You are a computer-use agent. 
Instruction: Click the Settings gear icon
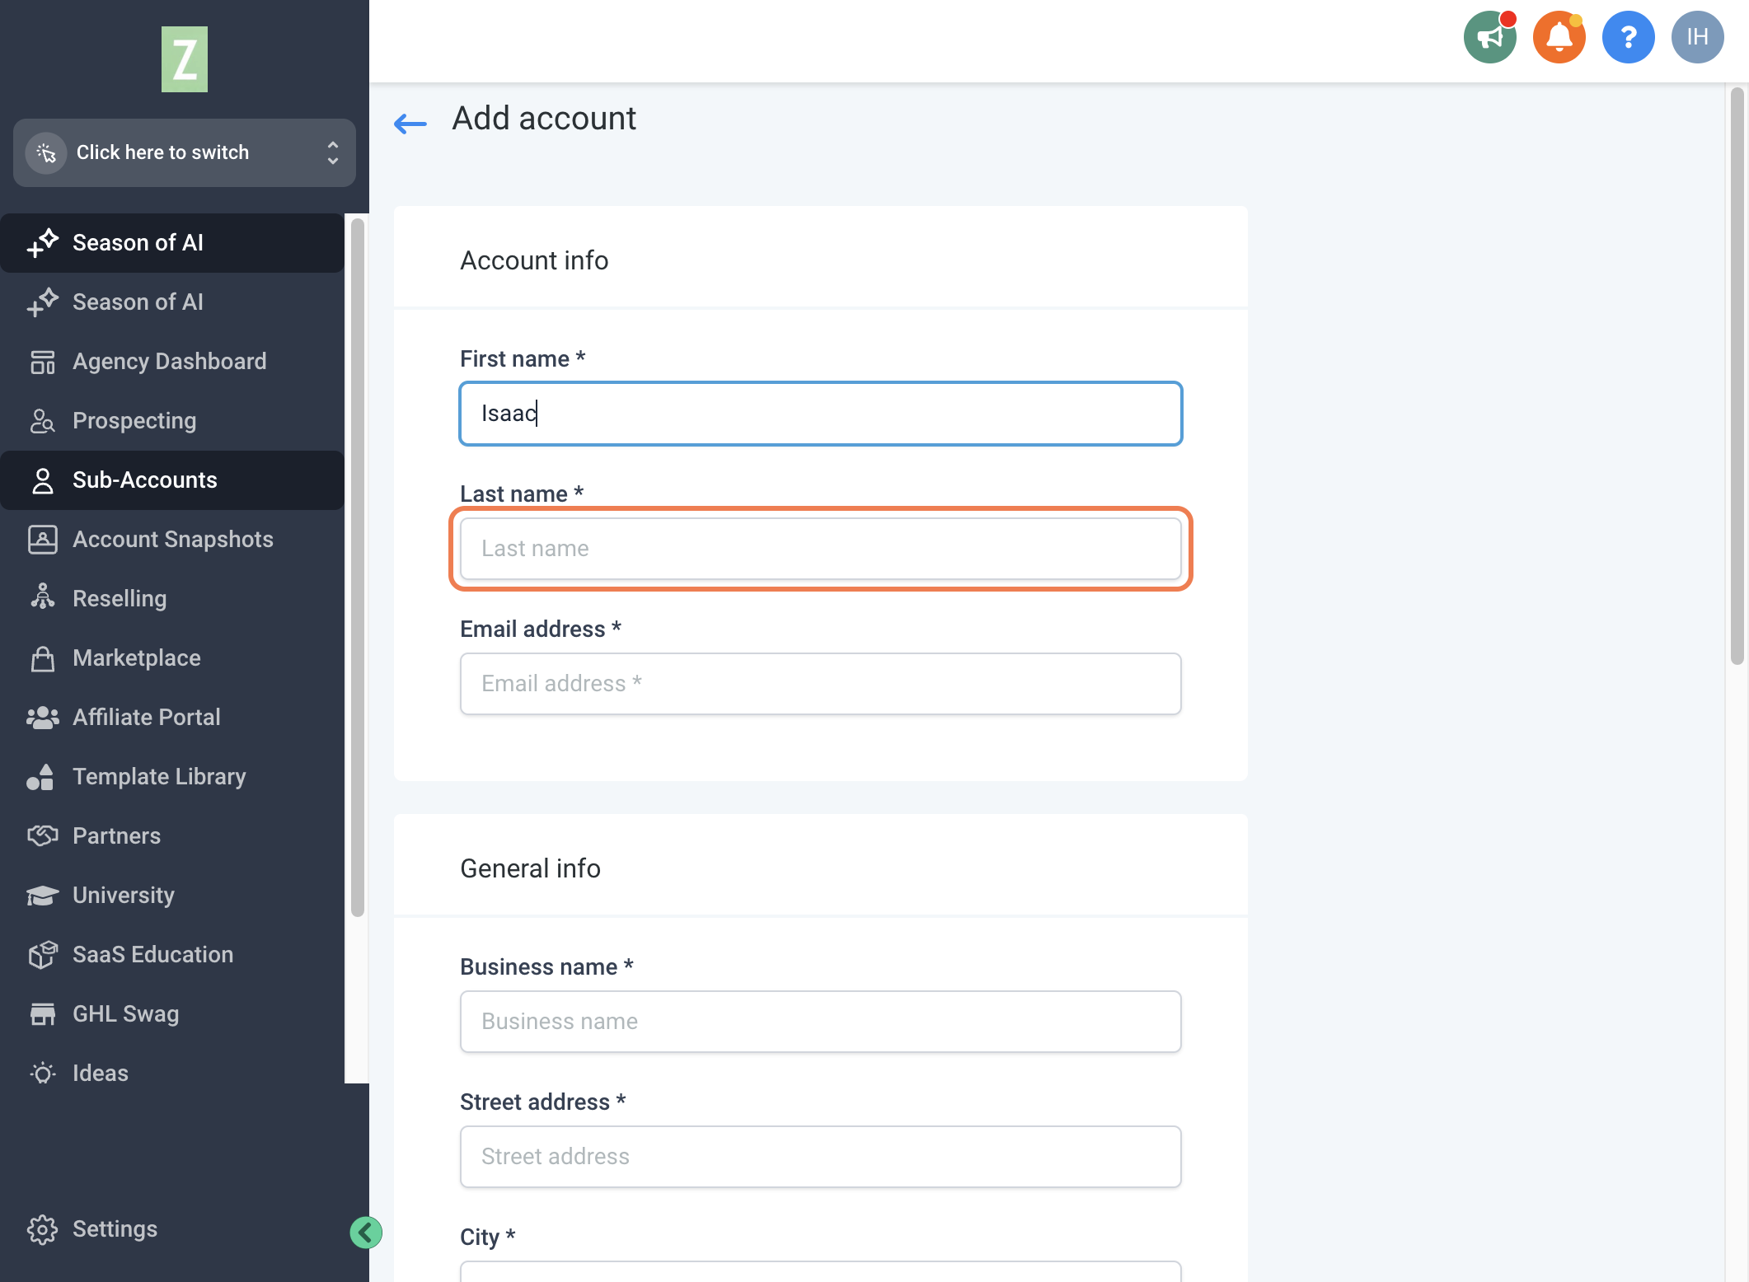click(42, 1229)
